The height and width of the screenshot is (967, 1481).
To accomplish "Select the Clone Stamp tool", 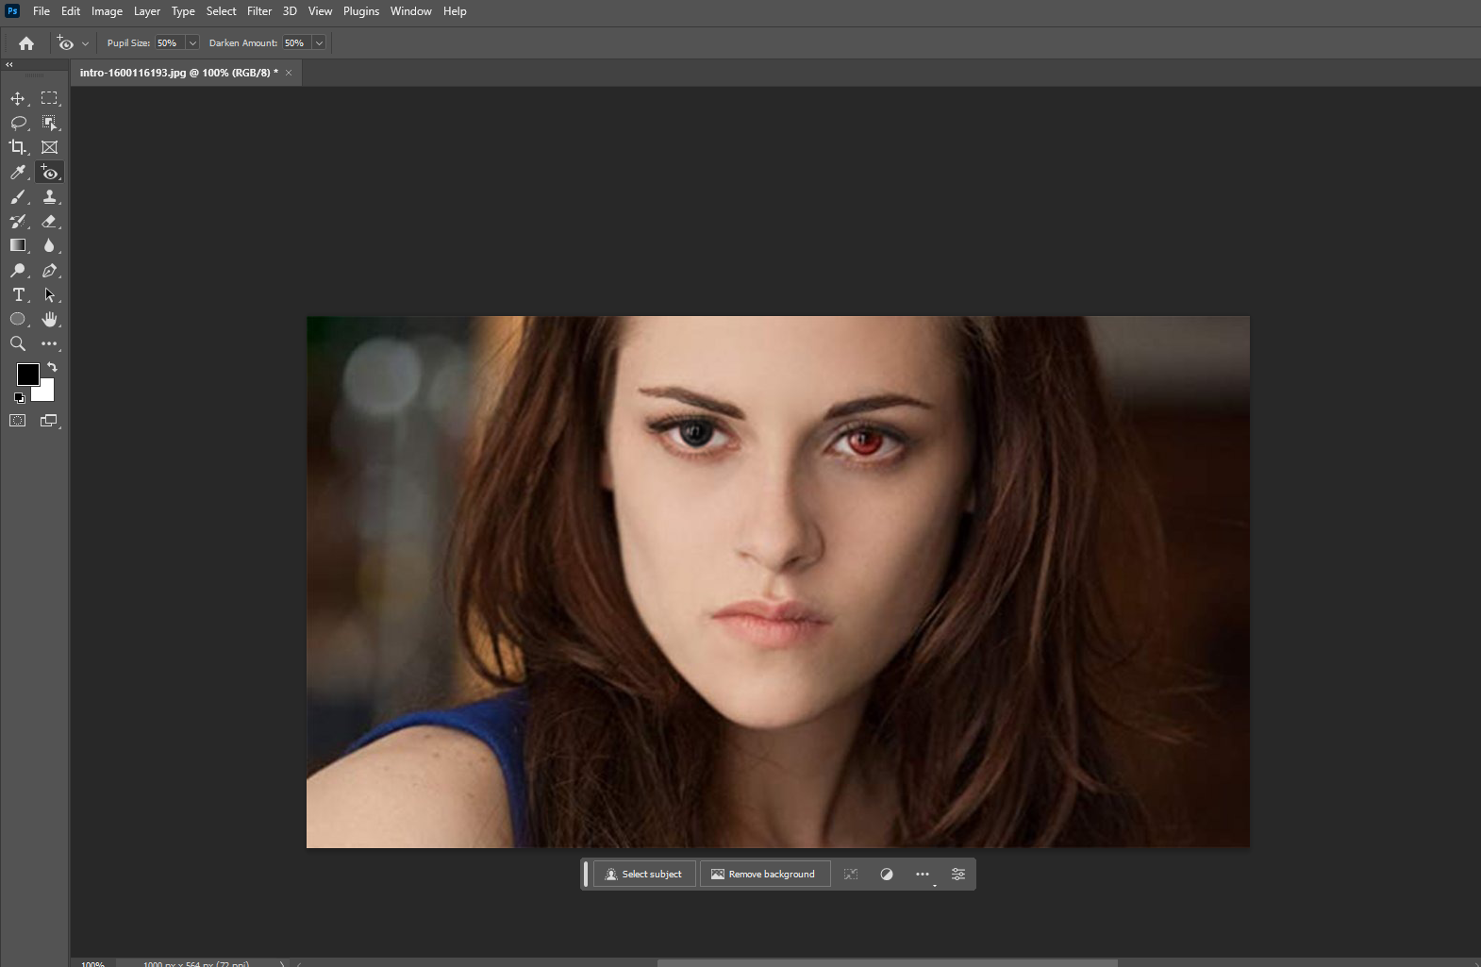I will [x=50, y=197].
